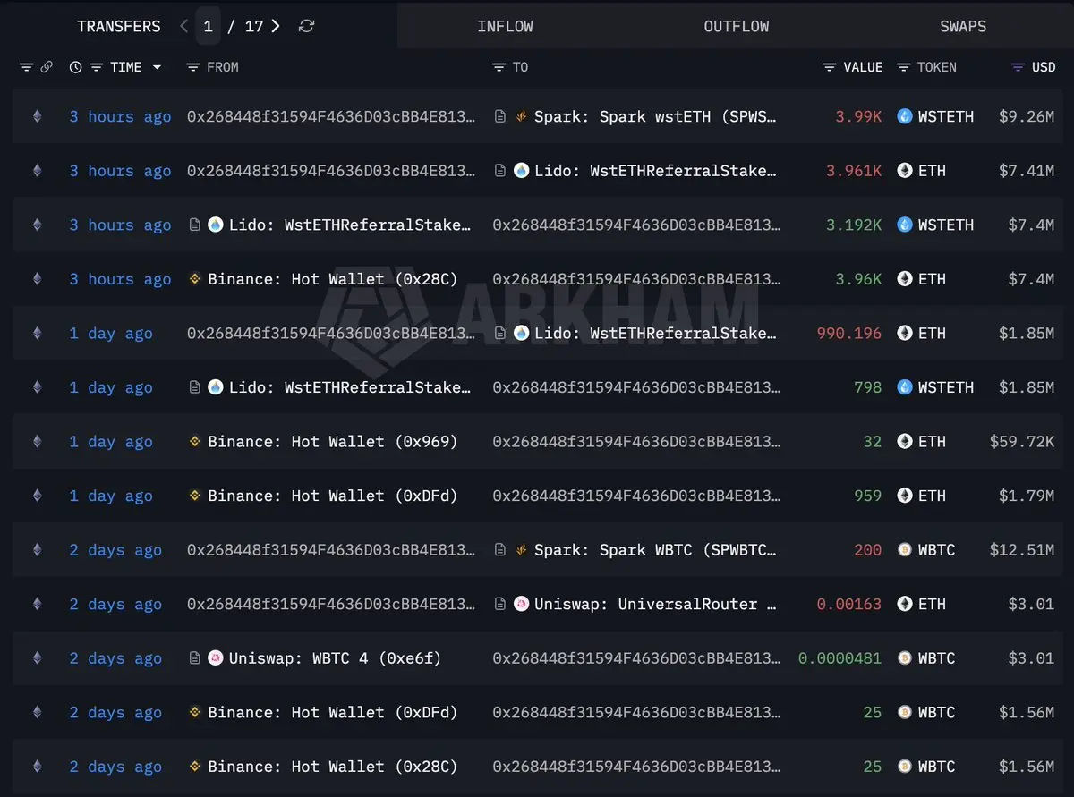Go to next transfers page arrow

[276, 26]
